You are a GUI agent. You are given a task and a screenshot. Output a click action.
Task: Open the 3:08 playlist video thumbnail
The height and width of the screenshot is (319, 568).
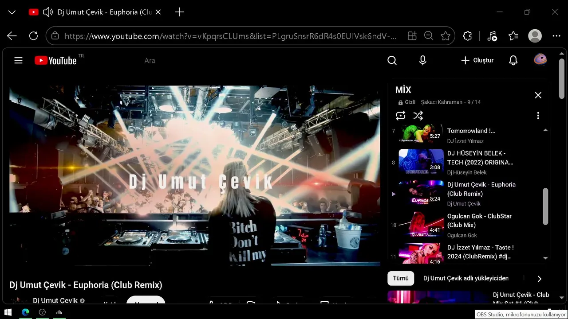point(421,161)
